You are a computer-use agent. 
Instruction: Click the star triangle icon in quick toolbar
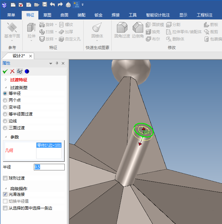(76, 5)
